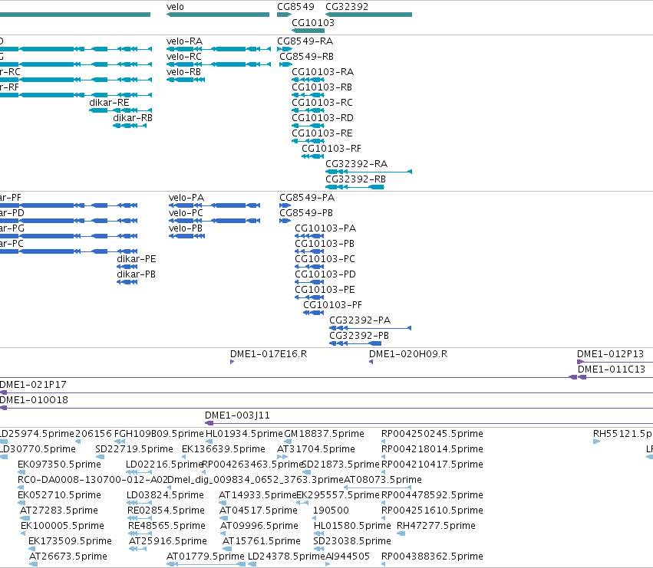Select the CG8549-RB transcript label
This screenshot has height=568, width=653.
pos(306,57)
